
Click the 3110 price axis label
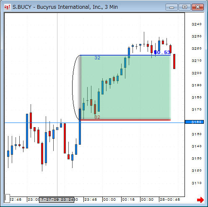point(197,183)
